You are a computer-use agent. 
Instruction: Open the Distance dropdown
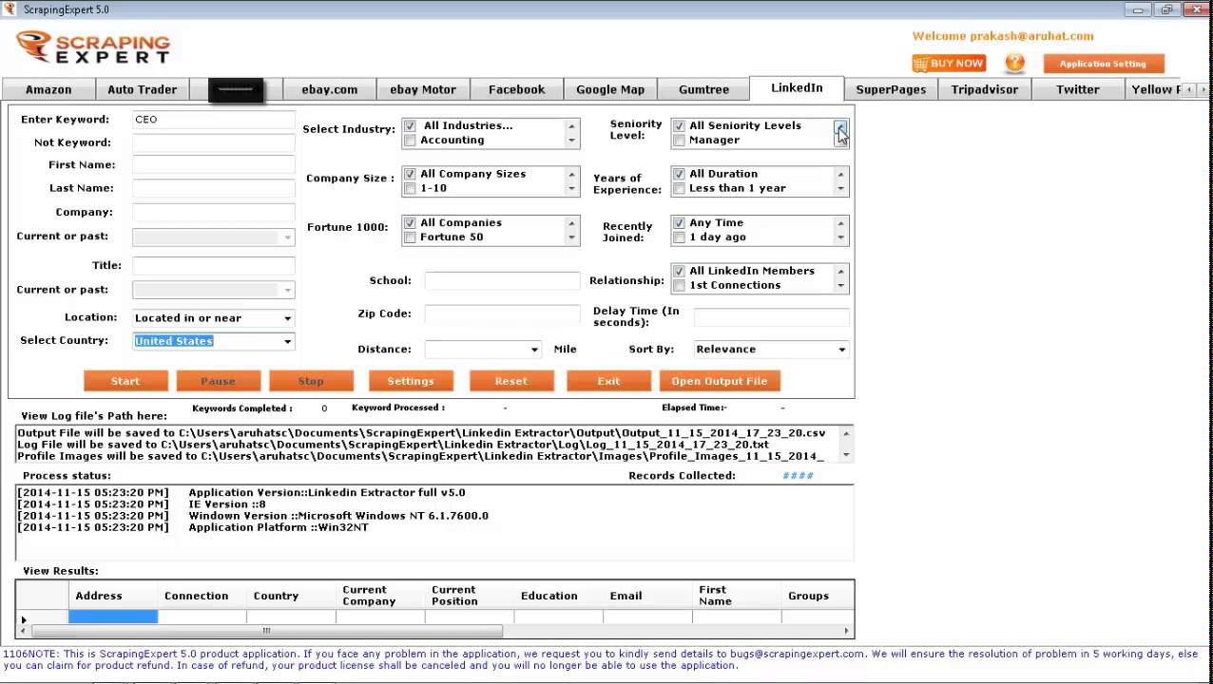pos(534,350)
